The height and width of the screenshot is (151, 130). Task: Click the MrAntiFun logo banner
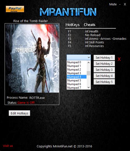pos(68,12)
